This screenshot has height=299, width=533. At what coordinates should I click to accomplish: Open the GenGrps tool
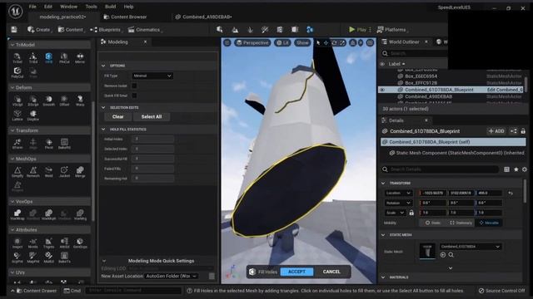[80, 243]
